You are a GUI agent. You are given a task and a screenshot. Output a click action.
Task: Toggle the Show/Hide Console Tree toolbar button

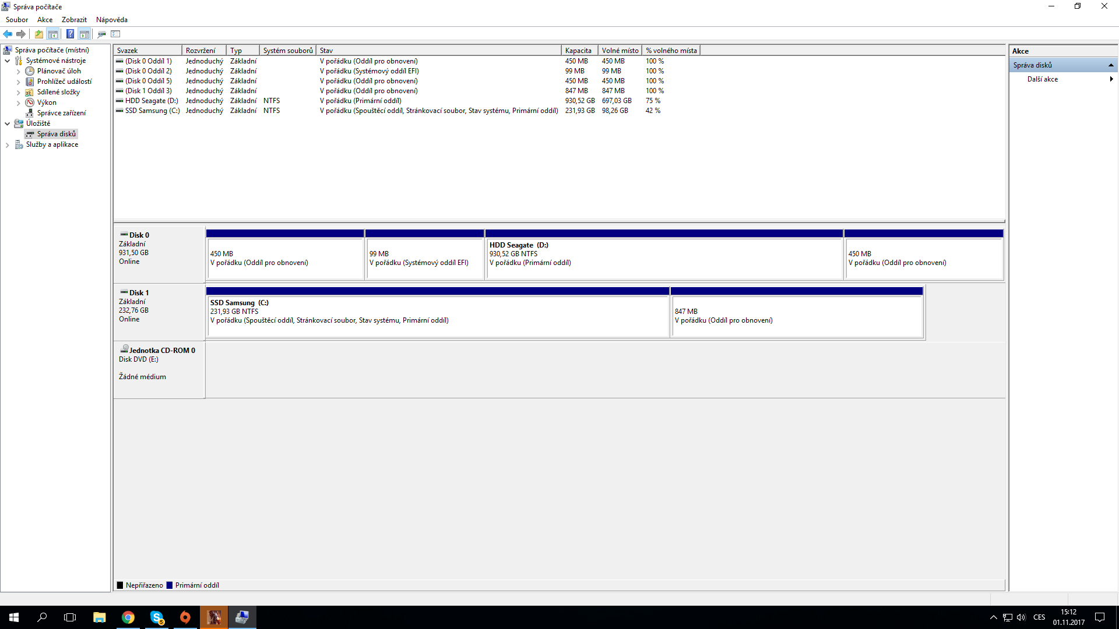53,34
